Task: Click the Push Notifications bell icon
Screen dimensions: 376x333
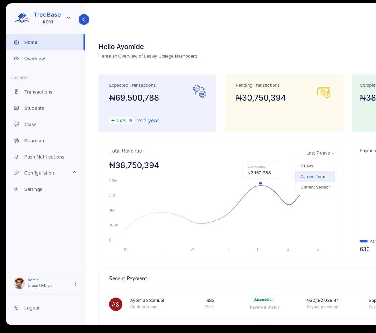Action: coord(16,157)
